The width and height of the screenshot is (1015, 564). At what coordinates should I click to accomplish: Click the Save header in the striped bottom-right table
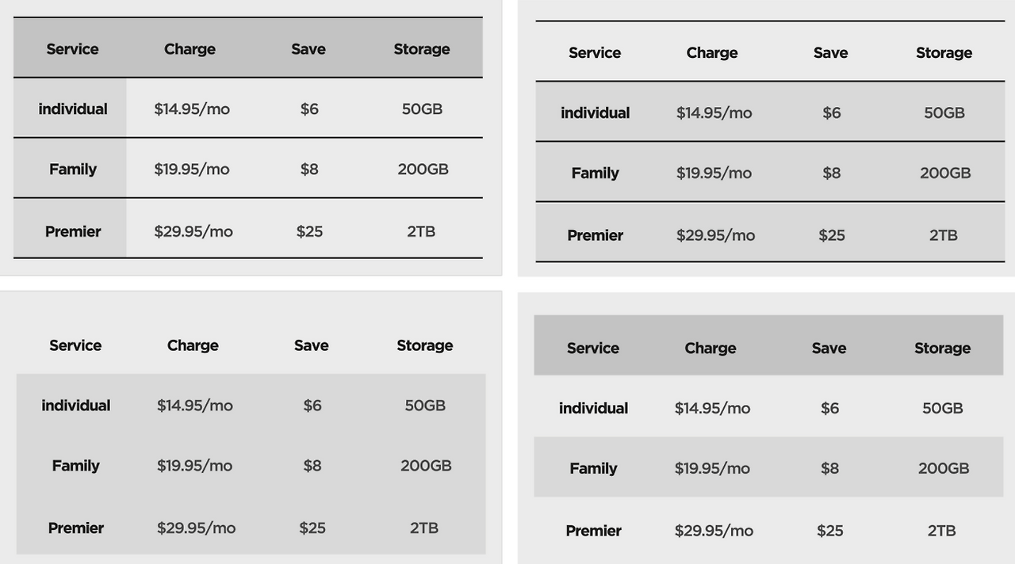click(829, 349)
